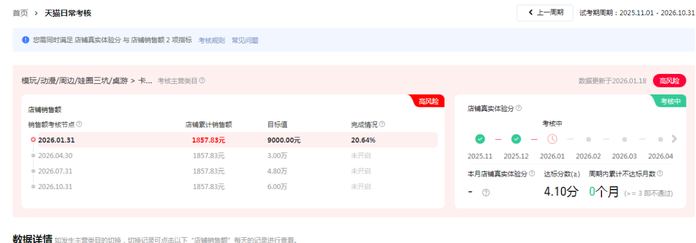Click the 4.80万 target value

point(277,171)
